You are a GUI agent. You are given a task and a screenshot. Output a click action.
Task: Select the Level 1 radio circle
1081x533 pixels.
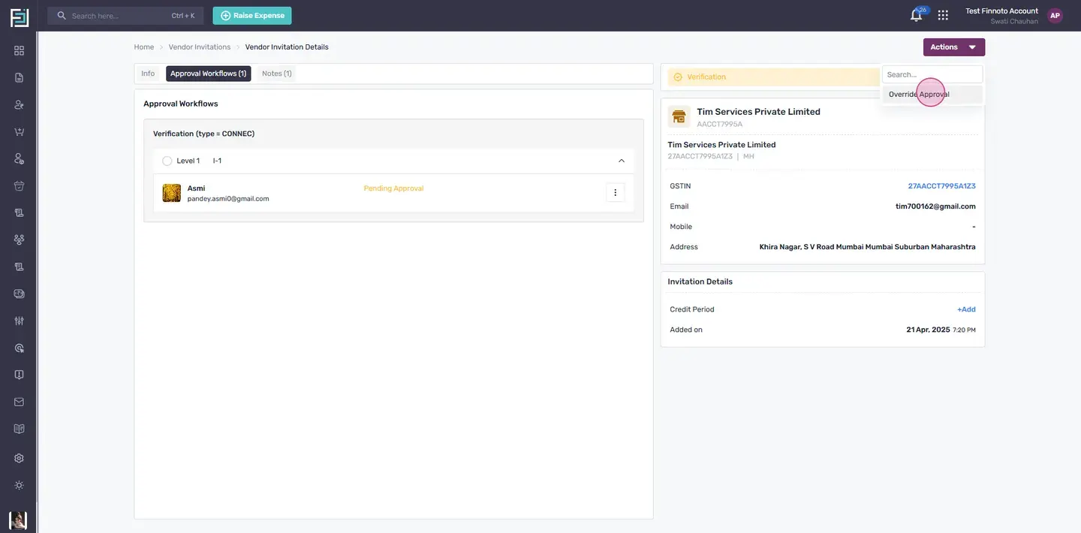(167, 161)
